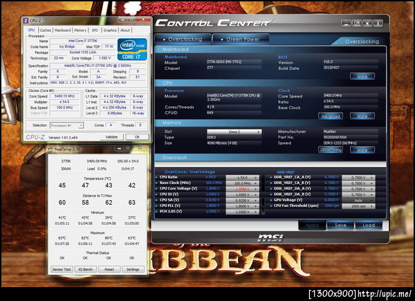415x301 pixels.
Task: Load an overclock profile
Action: coord(369,225)
